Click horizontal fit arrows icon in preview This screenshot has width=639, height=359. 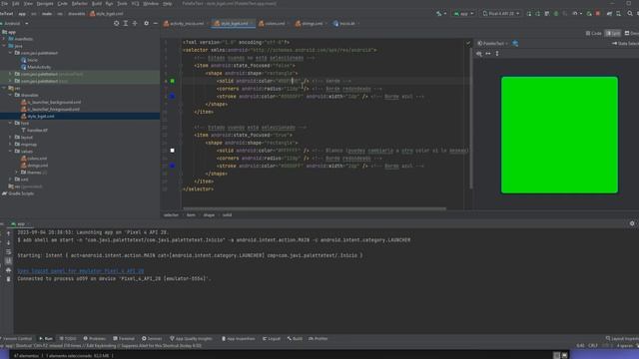click(x=488, y=54)
